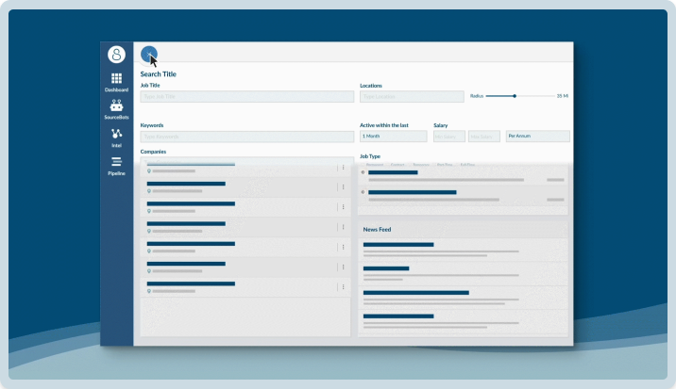The height and width of the screenshot is (389, 676).
Task: Focus the Type Job Title field
Action: pos(247,96)
